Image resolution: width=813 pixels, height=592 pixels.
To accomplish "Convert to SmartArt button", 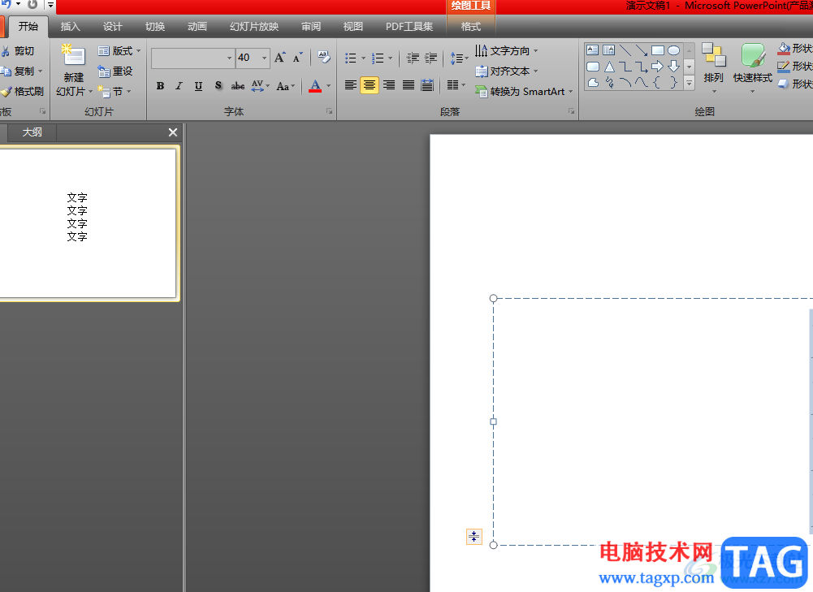I will (x=524, y=91).
